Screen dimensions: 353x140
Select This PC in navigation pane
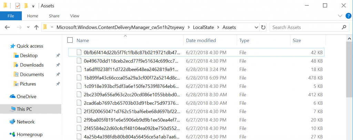click(x=31, y=109)
